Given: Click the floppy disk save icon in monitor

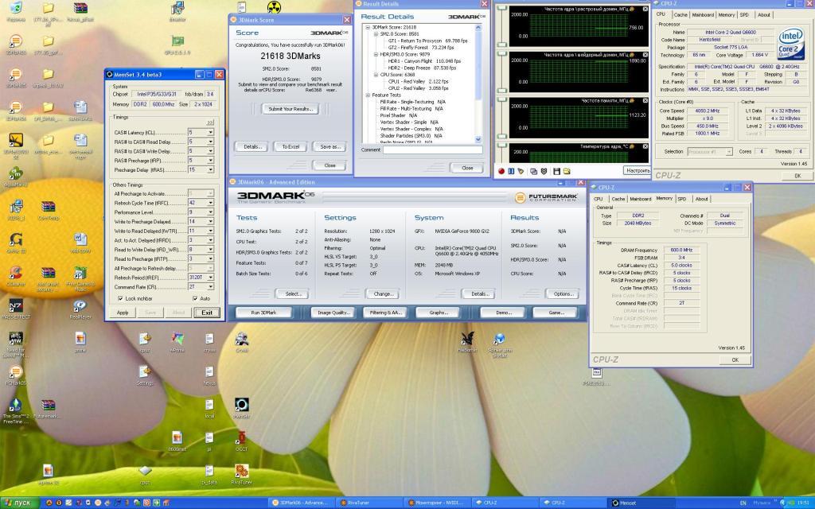Looking at the screenshot, I should coord(556,172).
